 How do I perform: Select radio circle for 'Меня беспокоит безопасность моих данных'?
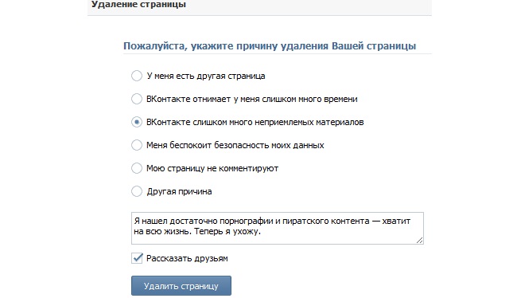tap(137, 145)
